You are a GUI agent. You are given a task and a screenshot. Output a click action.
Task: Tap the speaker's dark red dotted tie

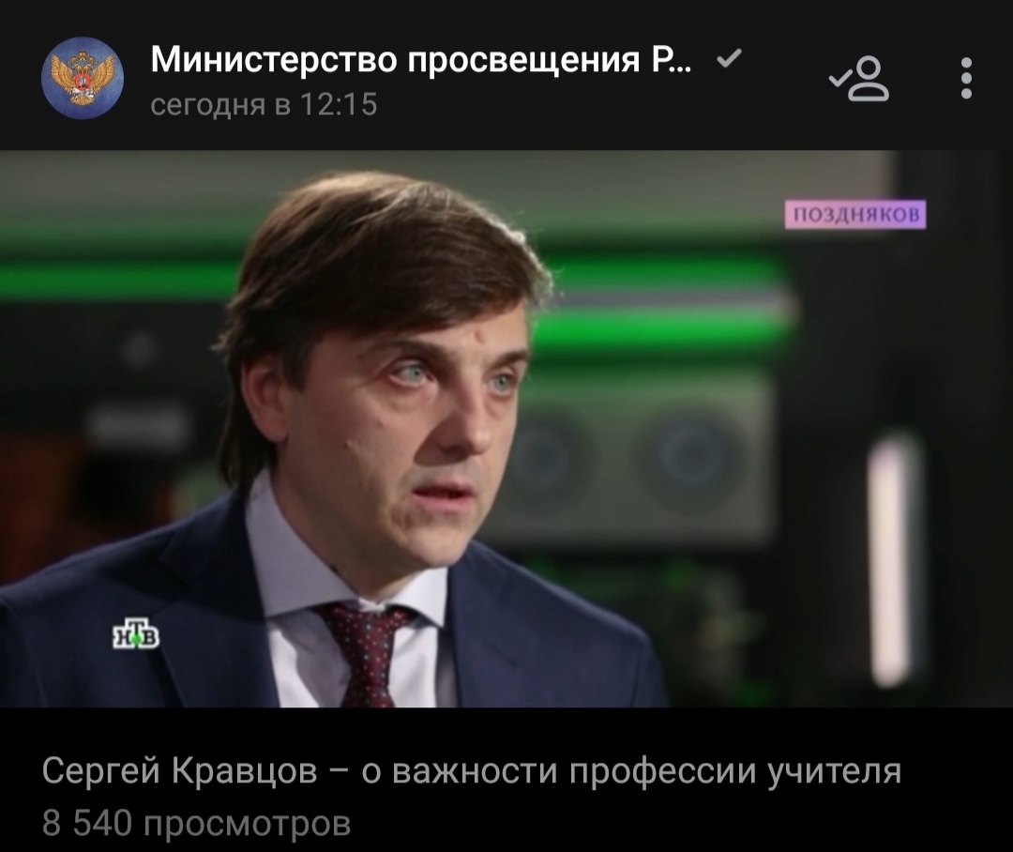pyautogui.click(x=365, y=654)
